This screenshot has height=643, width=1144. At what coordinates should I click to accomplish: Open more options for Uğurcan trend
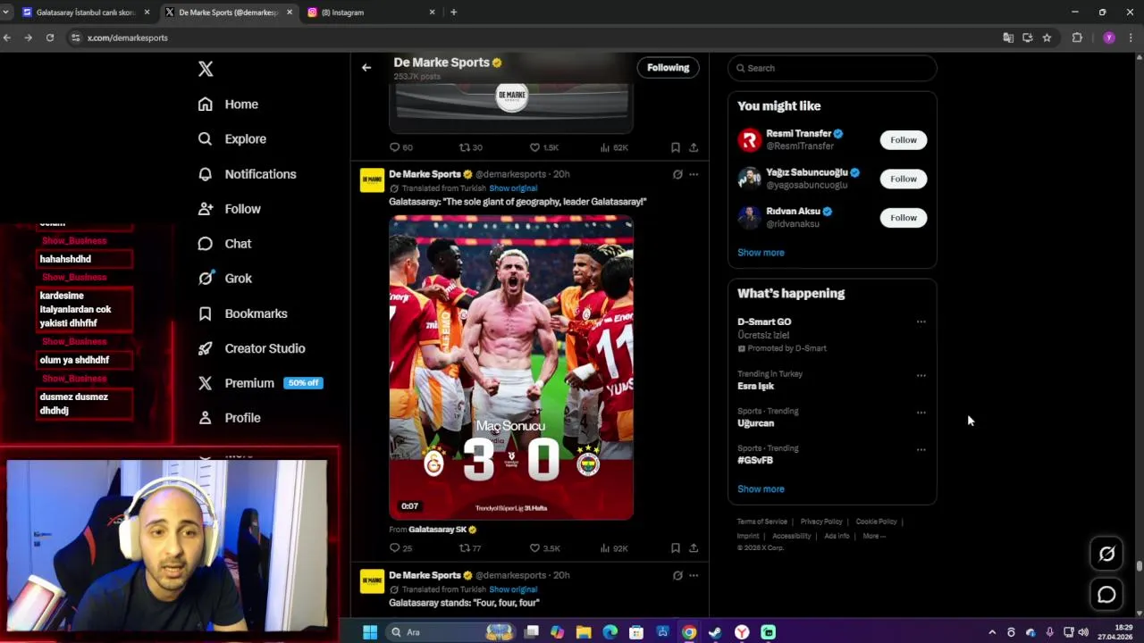tap(921, 413)
